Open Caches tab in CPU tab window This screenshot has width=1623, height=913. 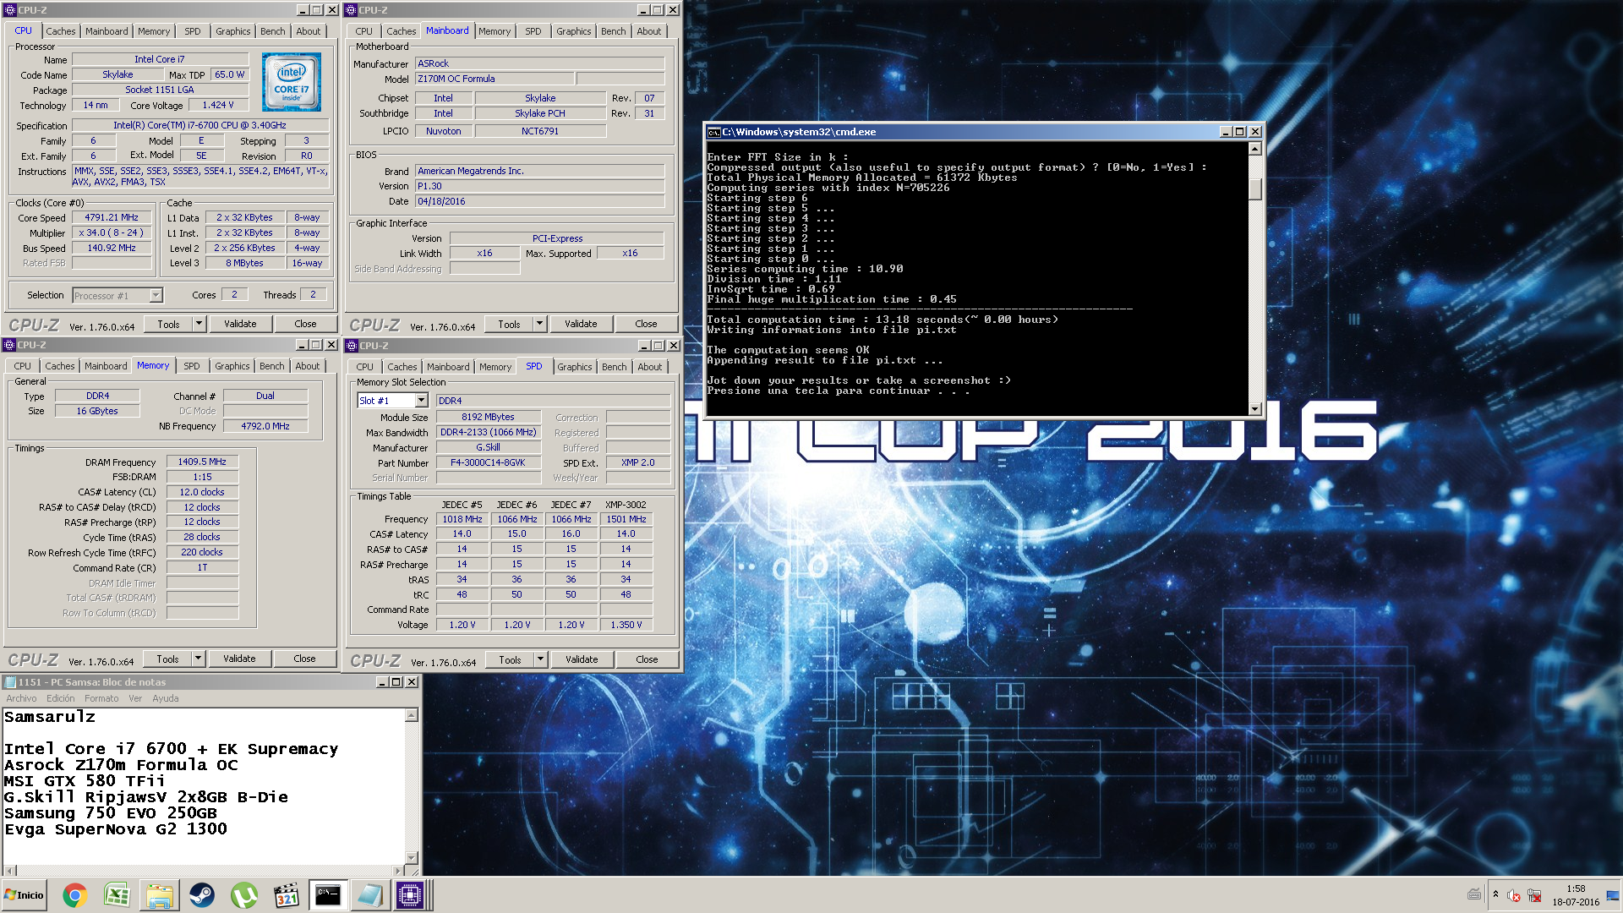coord(60,31)
